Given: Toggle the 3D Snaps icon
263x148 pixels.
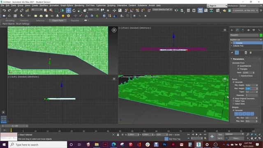Looking at the screenshot, I should 126,10.
